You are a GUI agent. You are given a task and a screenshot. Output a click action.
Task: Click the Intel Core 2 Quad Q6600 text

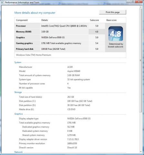[x=64, y=26]
